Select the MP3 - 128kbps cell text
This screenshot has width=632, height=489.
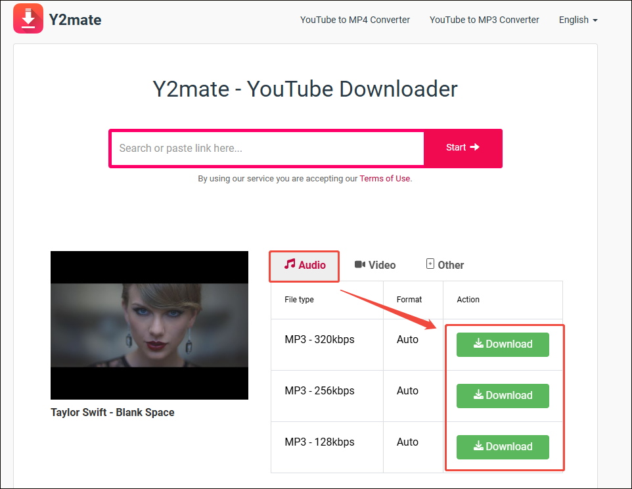tap(319, 442)
